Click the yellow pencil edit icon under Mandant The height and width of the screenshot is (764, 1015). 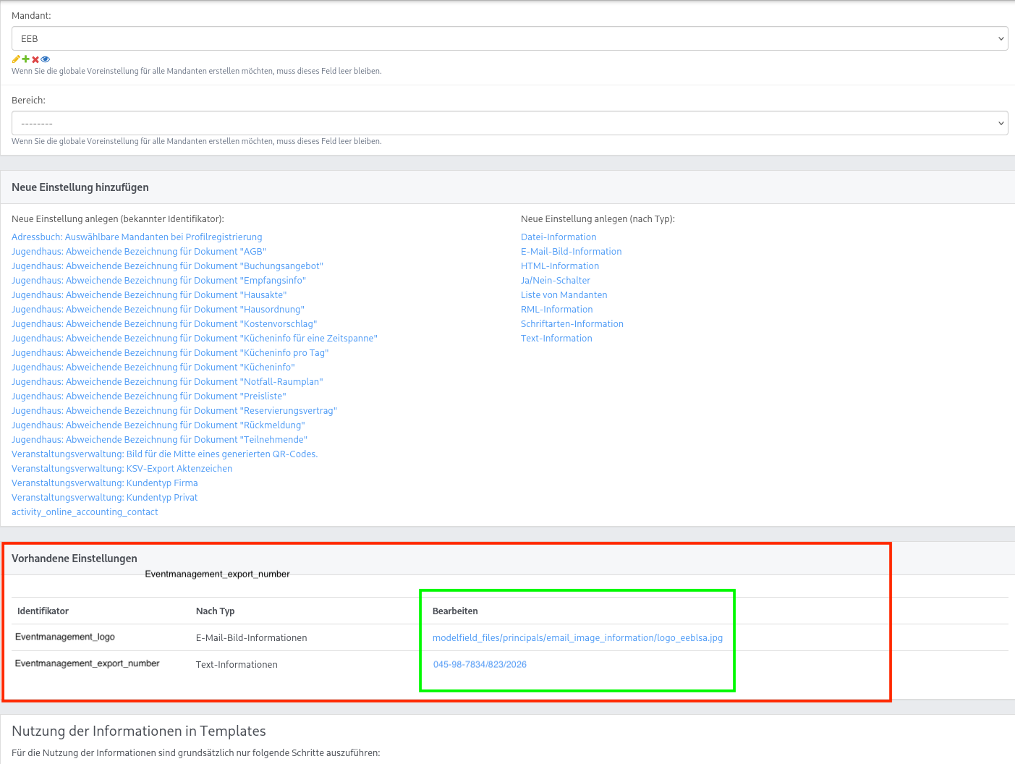coord(16,59)
